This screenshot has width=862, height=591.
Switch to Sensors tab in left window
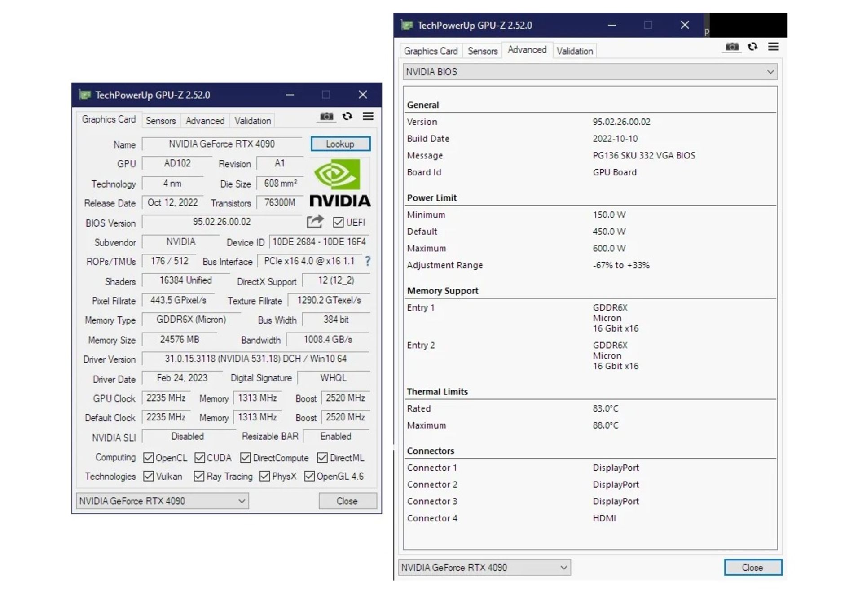[161, 121]
